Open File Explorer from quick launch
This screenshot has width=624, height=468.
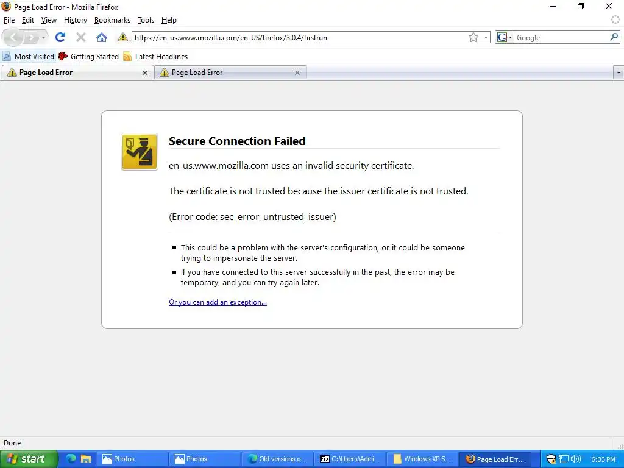(x=86, y=459)
